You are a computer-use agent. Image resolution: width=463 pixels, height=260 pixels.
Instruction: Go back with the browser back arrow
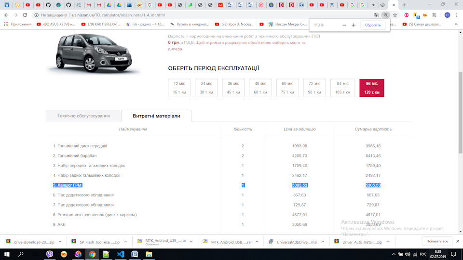point(6,15)
